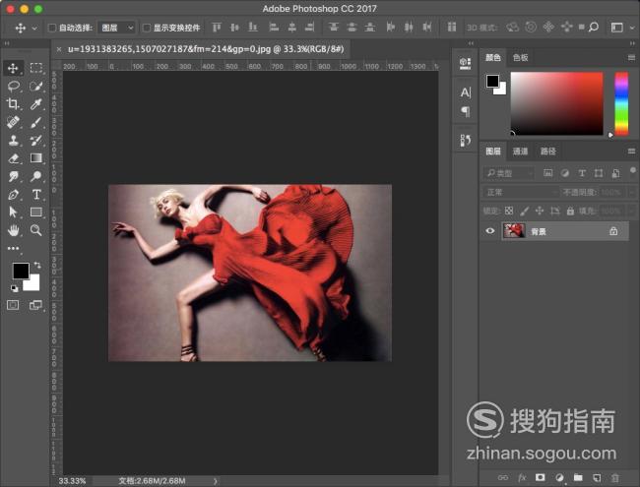
Task: Swap foreground and background colors
Action: coord(37,265)
